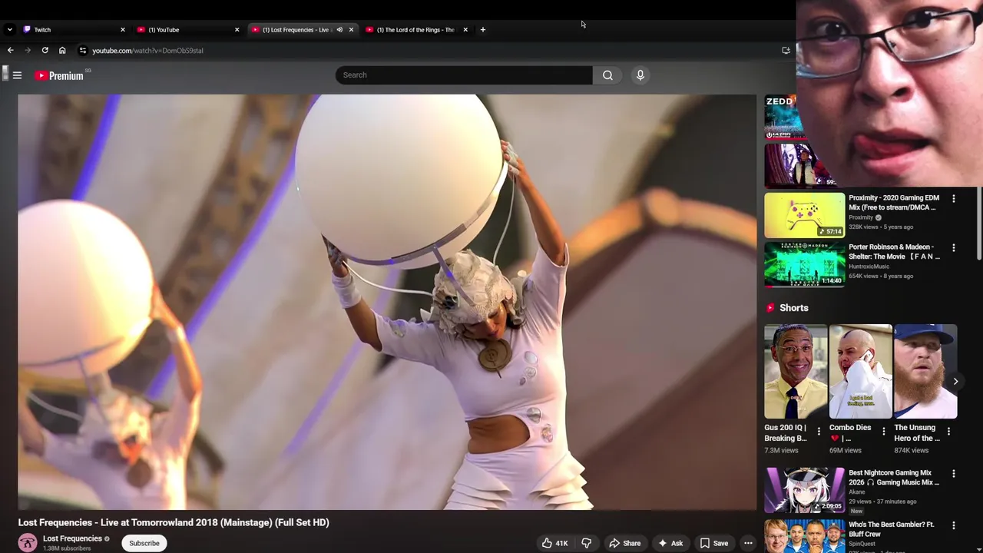983x553 pixels.
Task: Switch to The Lord of the Rings tab
Action: [x=415, y=30]
